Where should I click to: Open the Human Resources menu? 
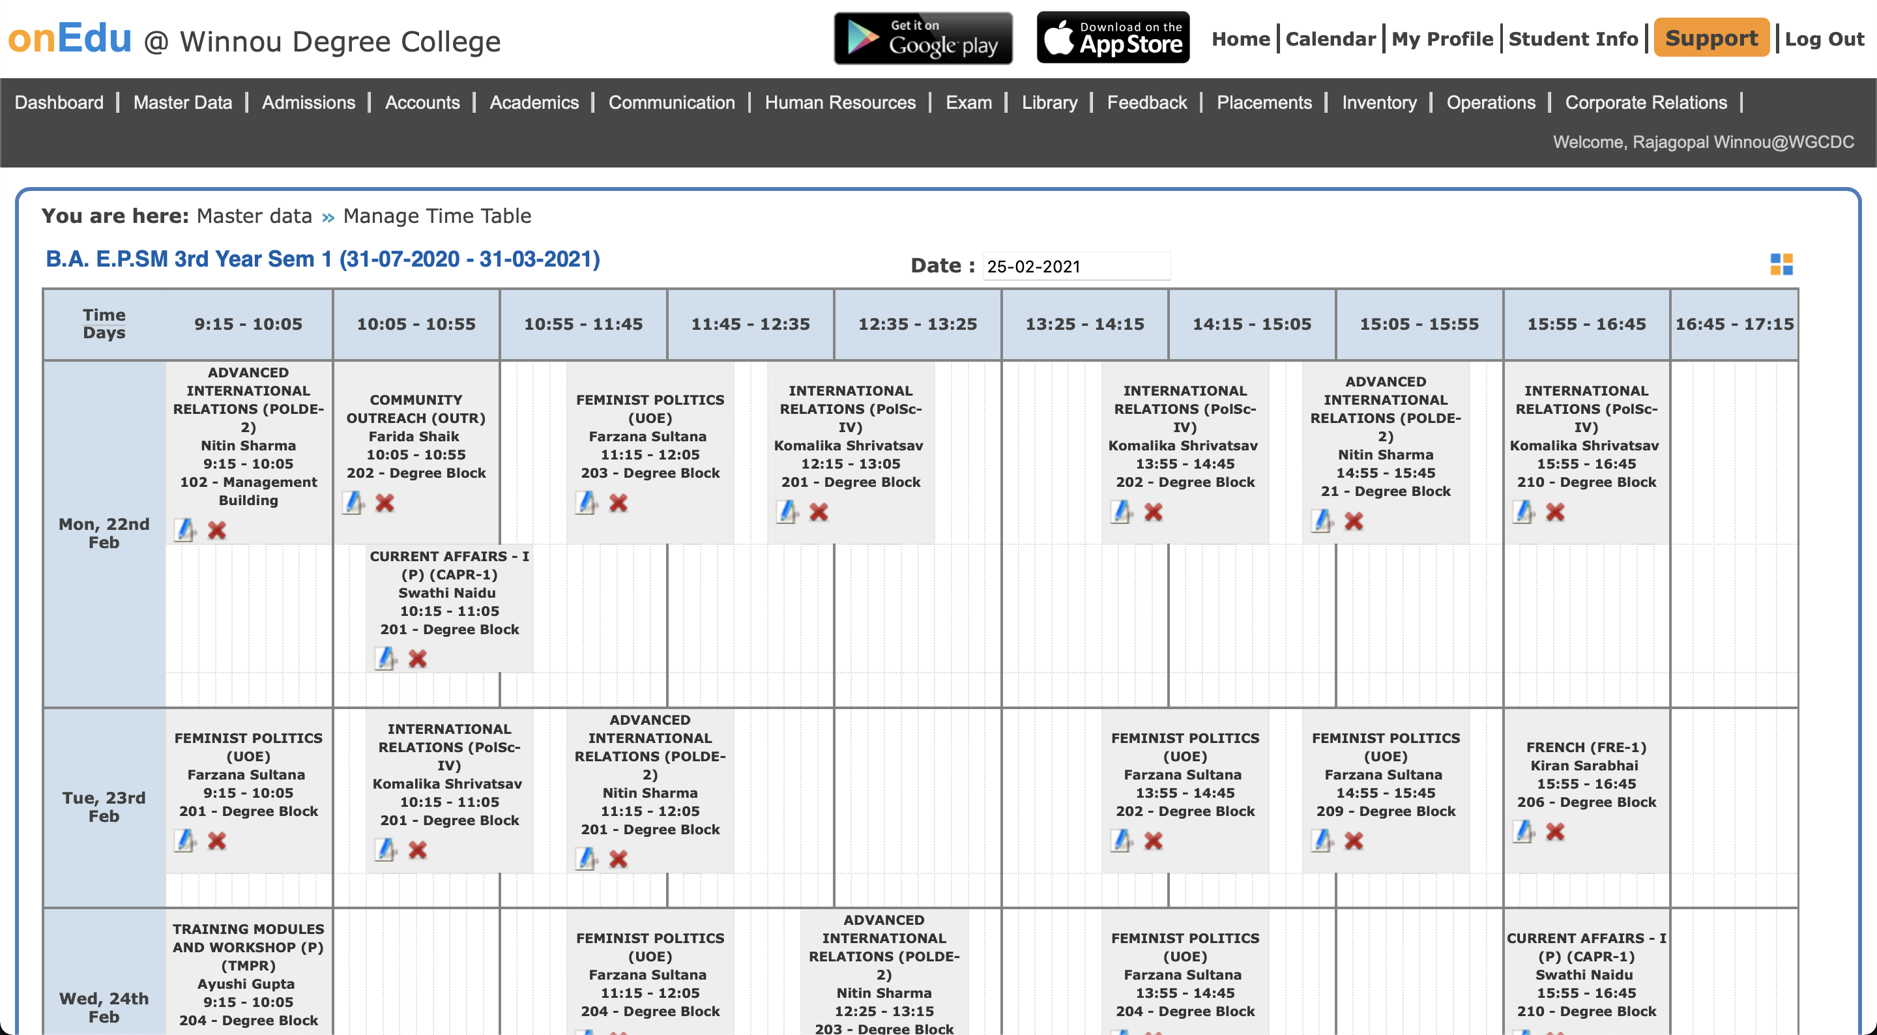tap(839, 103)
